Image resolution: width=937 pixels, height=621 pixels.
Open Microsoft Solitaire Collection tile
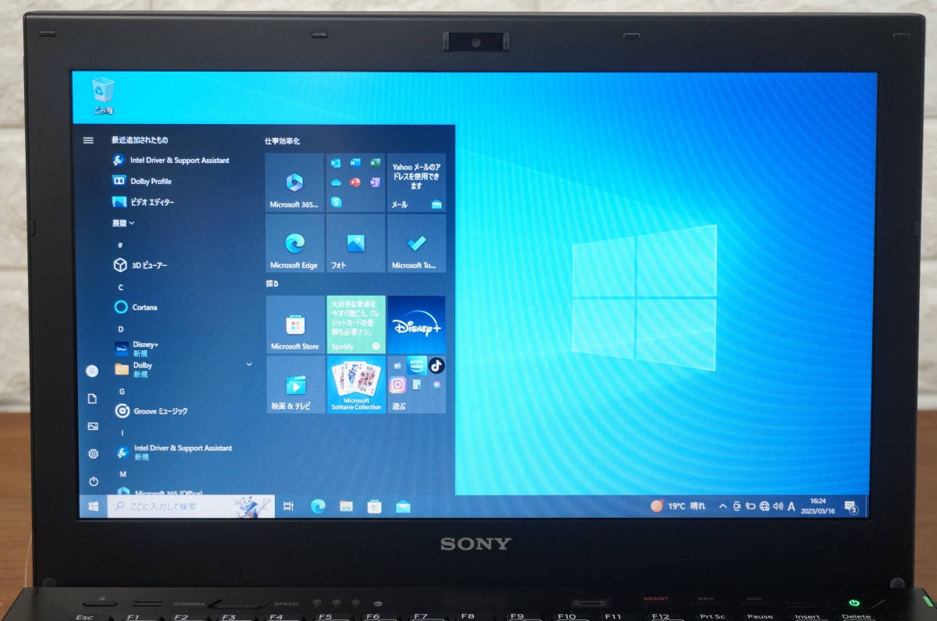point(356,385)
